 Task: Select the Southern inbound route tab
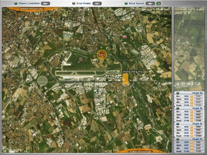pos(140,152)
